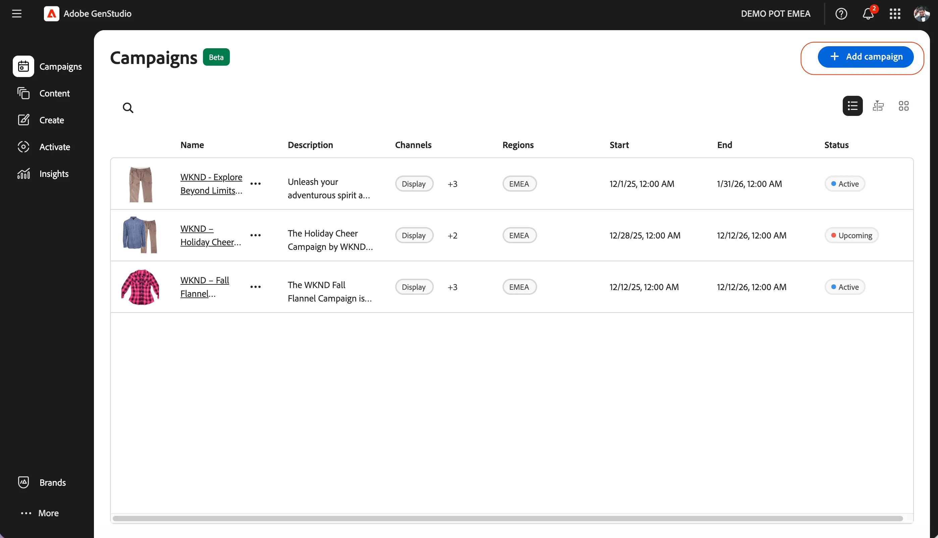The height and width of the screenshot is (538, 938).
Task: Open the user profile avatar
Action: coord(921,14)
